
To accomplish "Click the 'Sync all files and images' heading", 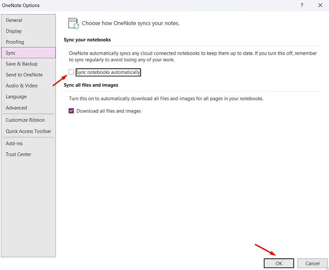I will click(91, 85).
